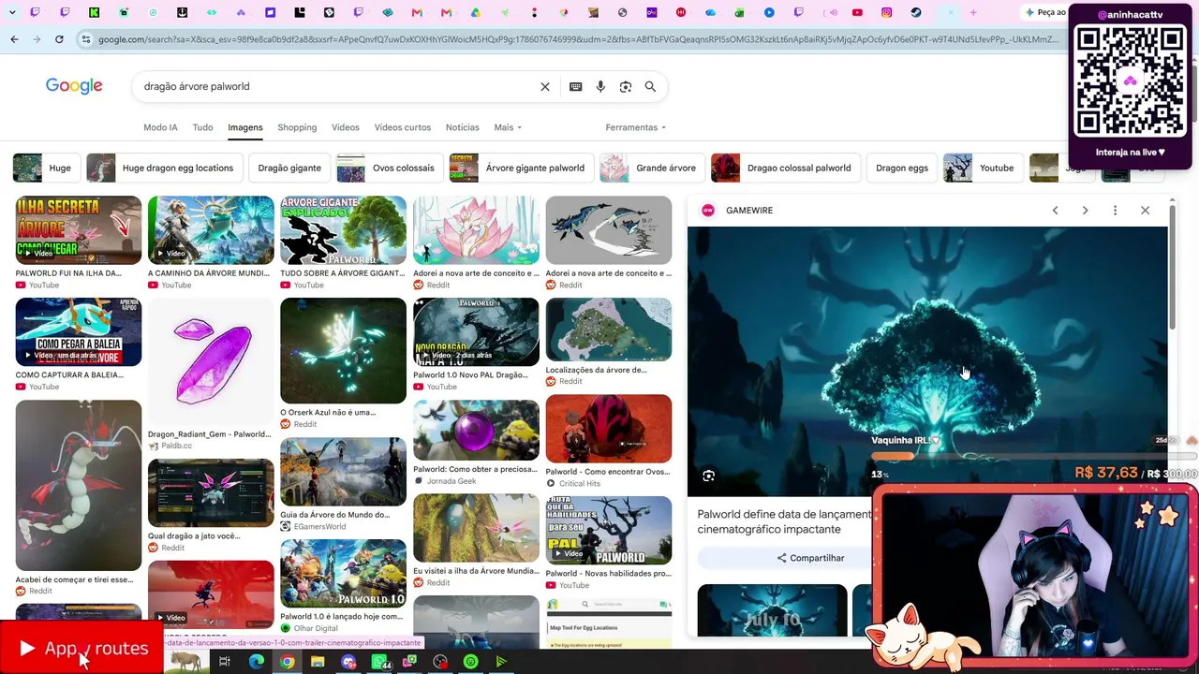The width and height of the screenshot is (1199, 674).
Task: Open COMO PEGAR A BALEIA video thumbnail
Action: pyautogui.click(x=79, y=332)
